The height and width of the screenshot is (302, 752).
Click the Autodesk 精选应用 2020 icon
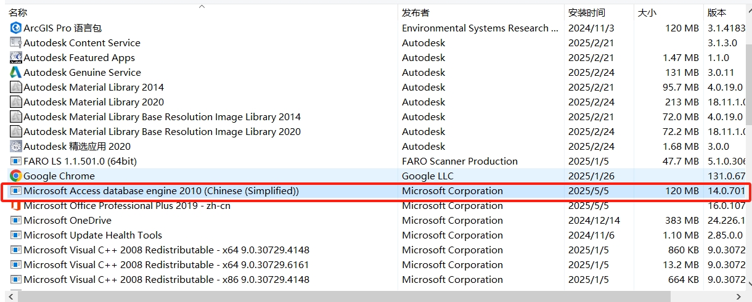pyautogui.click(x=16, y=146)
